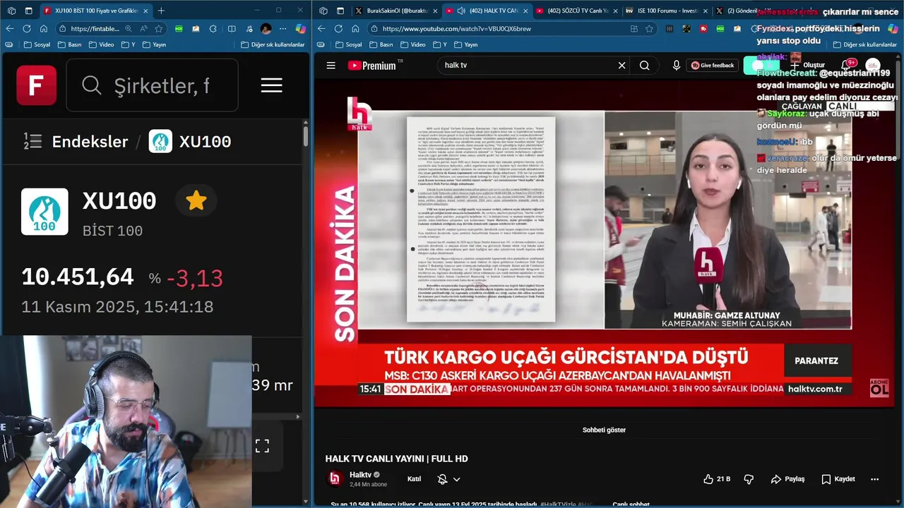Go back in the left Fintables browser
The width and height of the screenshot is (904, 508).
click(x=10, y=28)
